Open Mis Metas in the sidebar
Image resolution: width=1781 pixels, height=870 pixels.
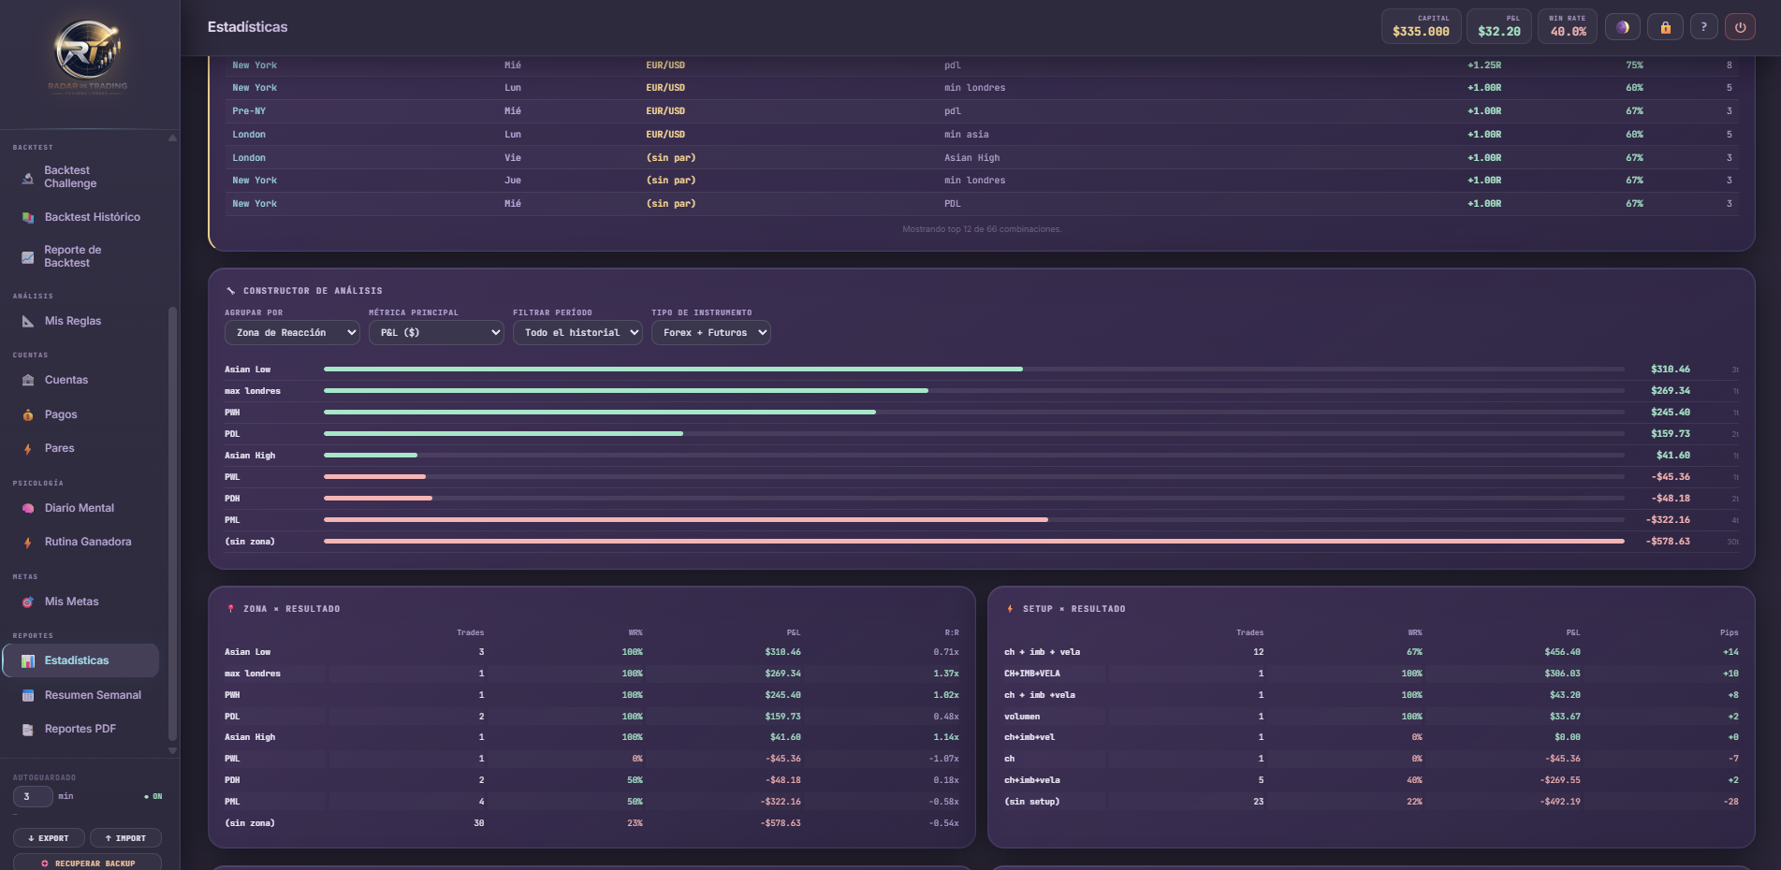pyautogui.click(x=80, y=602)
